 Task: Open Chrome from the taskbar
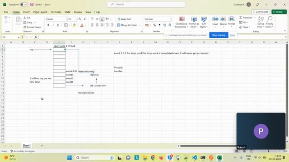[153, 157]
